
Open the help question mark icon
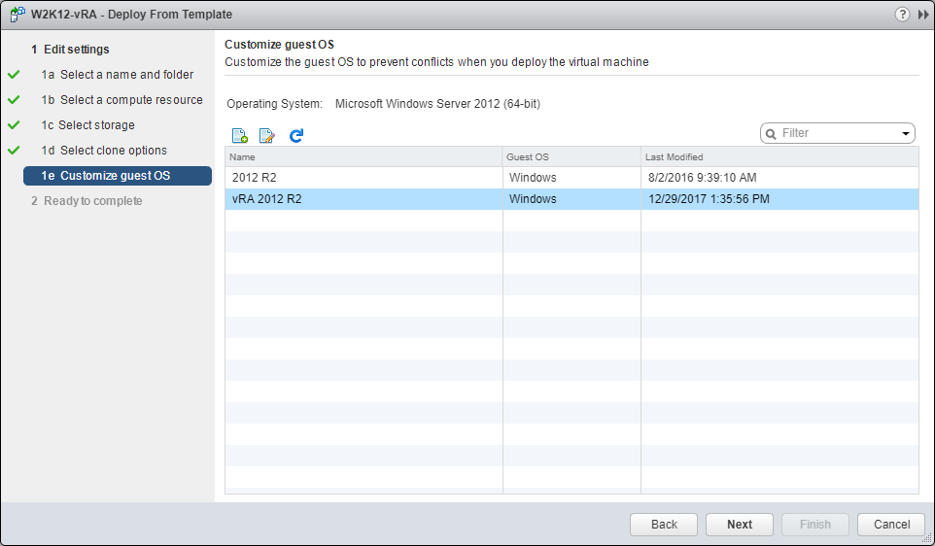point(902,15)
